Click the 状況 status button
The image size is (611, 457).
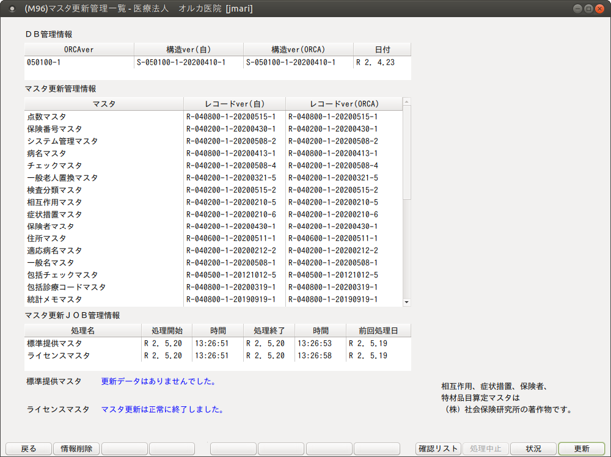[x=533, y=448]
